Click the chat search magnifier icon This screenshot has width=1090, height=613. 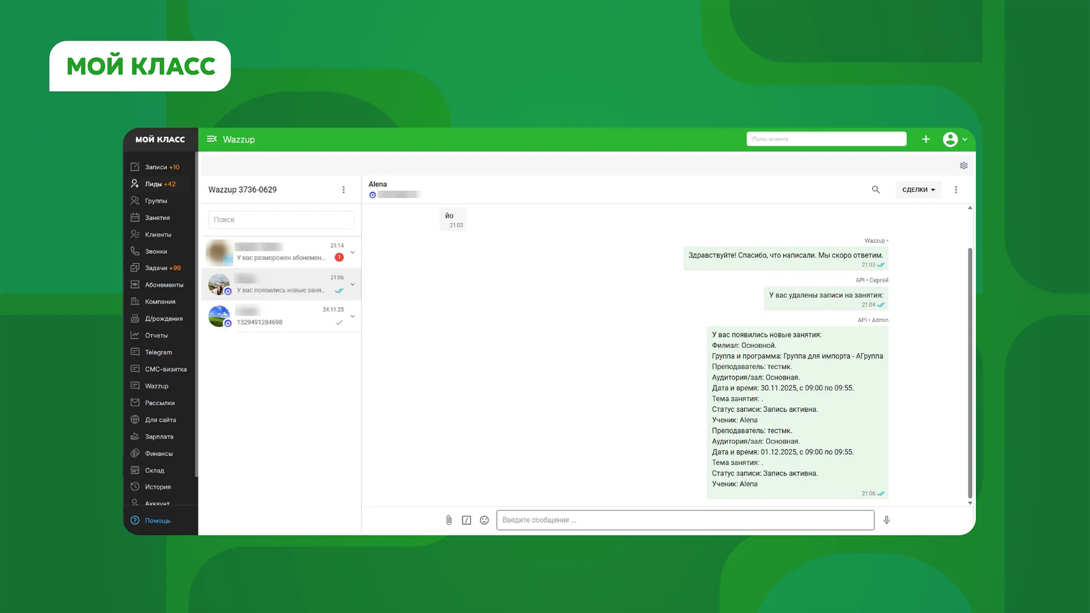(876, 190)
